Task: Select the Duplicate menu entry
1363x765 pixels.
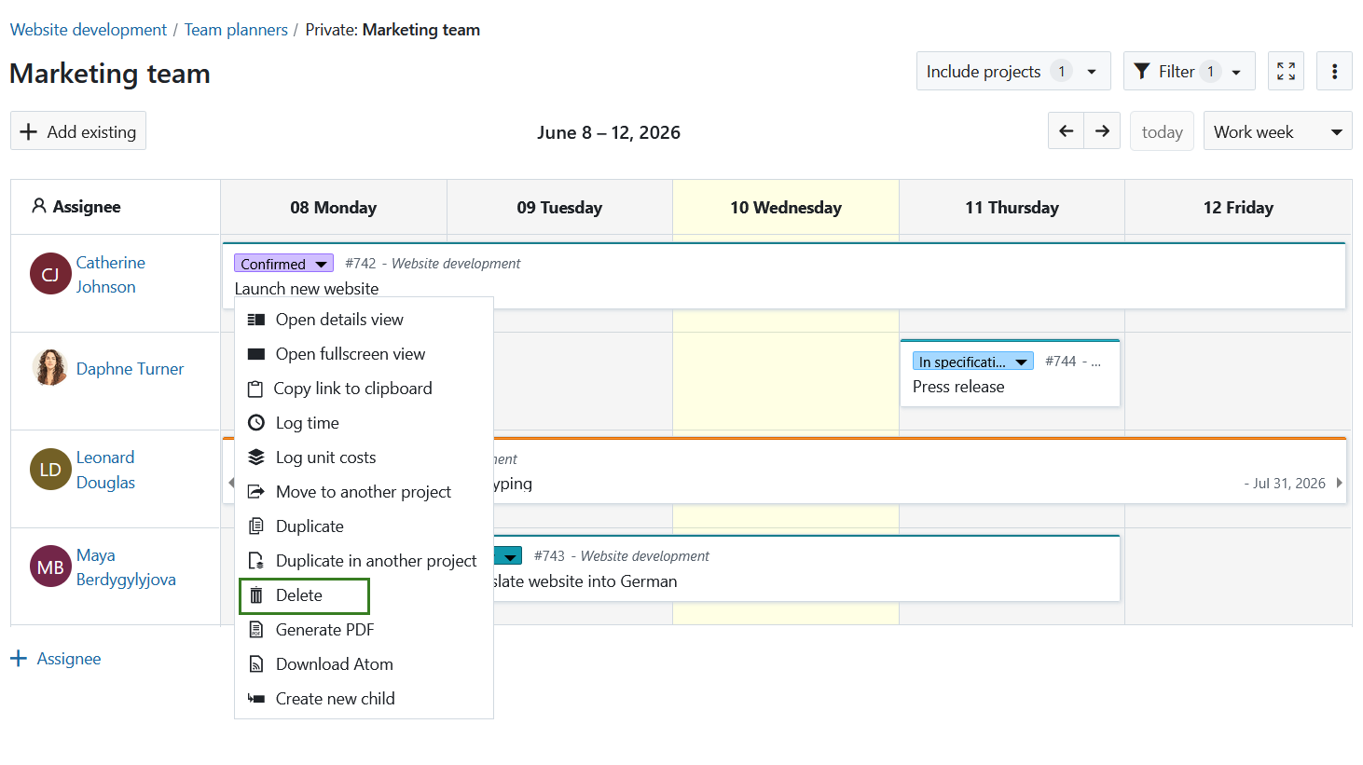Action: click(364, 526)
